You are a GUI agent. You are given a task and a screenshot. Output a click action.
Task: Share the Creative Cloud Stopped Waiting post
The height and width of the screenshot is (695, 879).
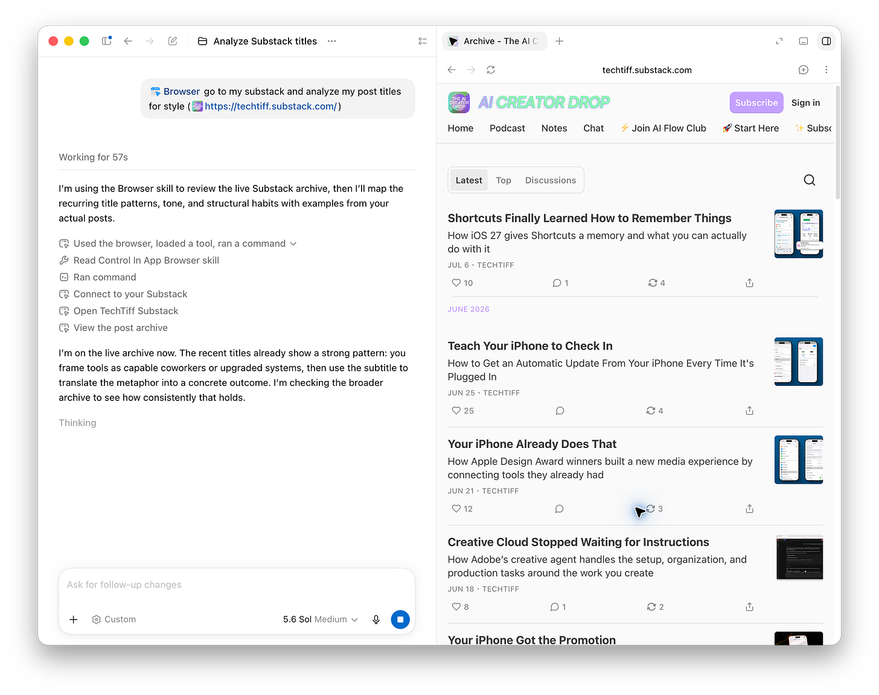(x=750, y=607)
